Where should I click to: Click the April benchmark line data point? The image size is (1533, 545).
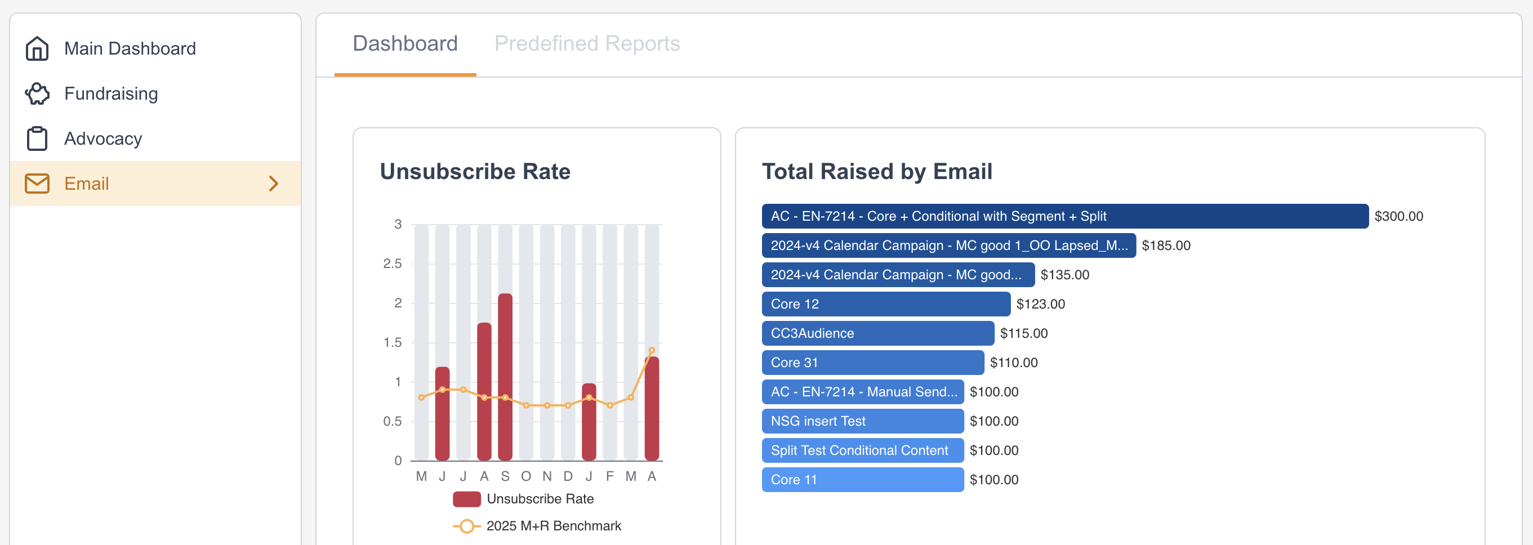point(652,350)
